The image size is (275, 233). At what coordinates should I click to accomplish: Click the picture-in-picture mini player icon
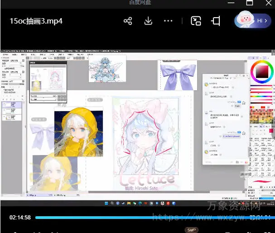click(196, 21)
